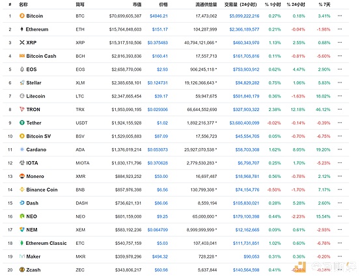Click the TRON logo icon
The image size is (360, 276).
point(22,109)
